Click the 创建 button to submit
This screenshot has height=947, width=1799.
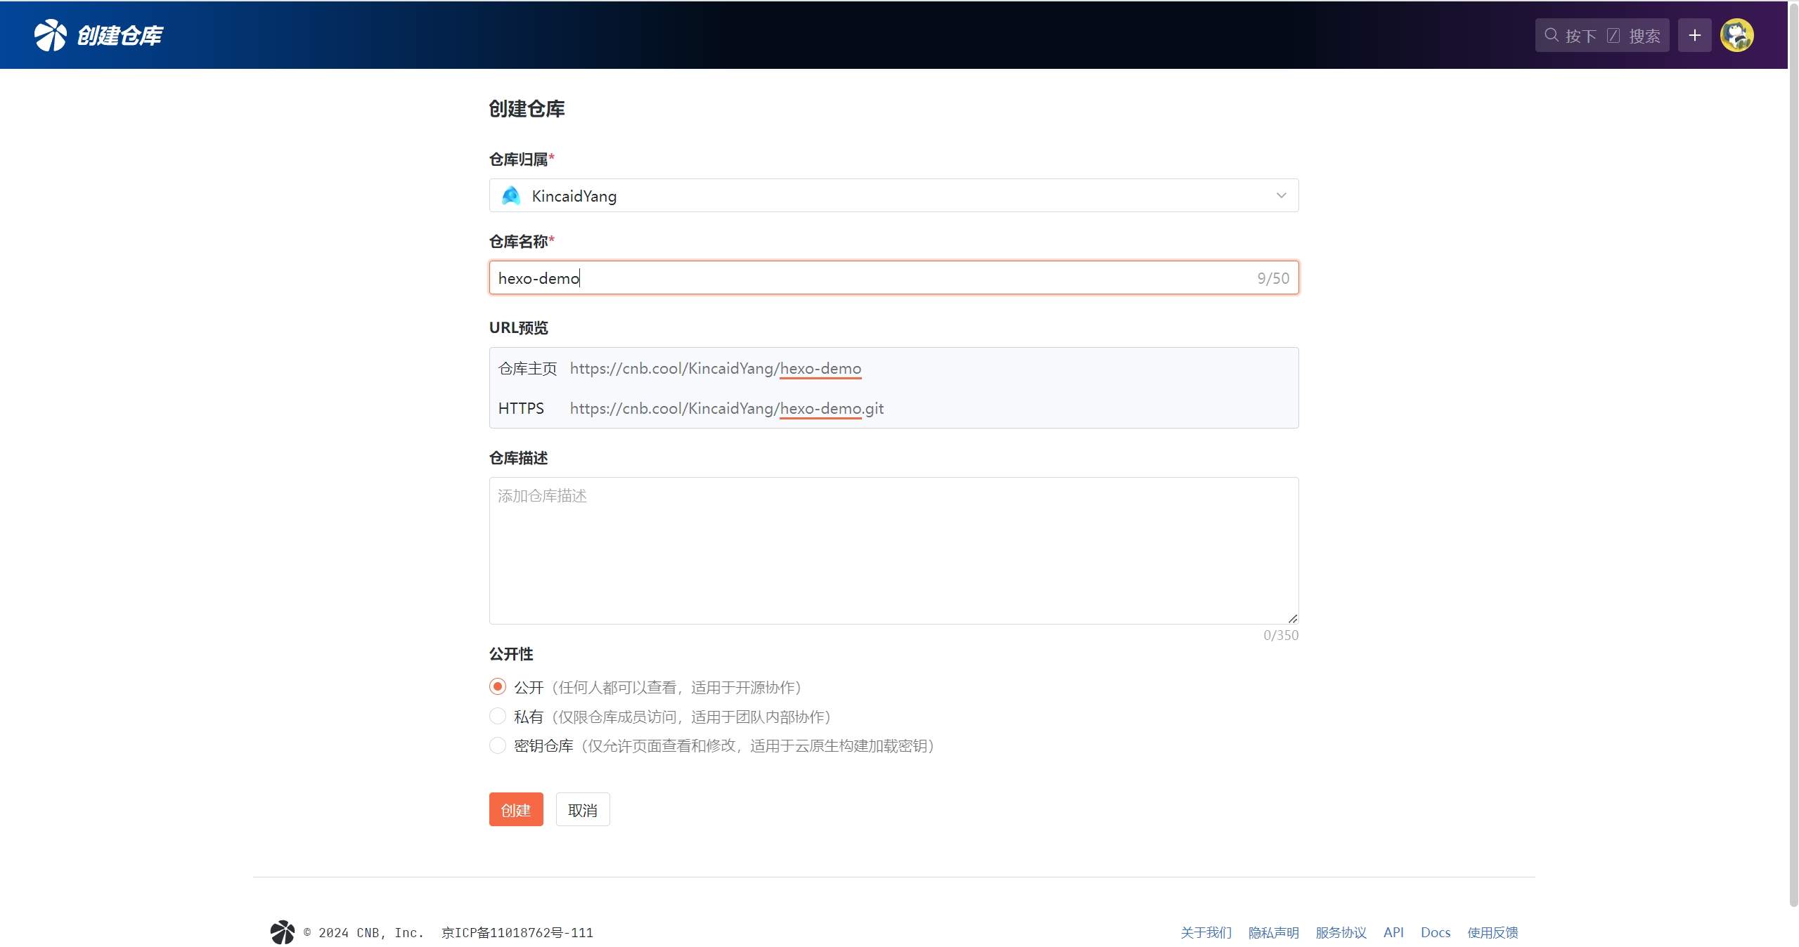515,809
